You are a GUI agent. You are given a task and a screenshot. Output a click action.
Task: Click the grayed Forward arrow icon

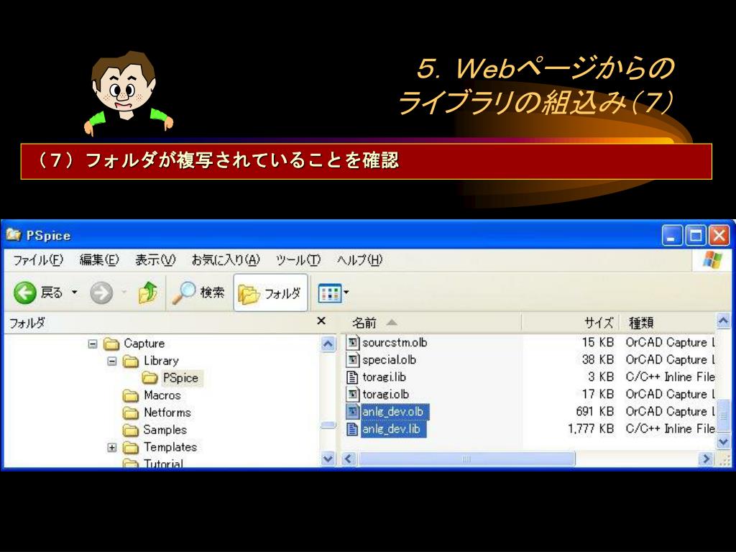pos(101,293)
